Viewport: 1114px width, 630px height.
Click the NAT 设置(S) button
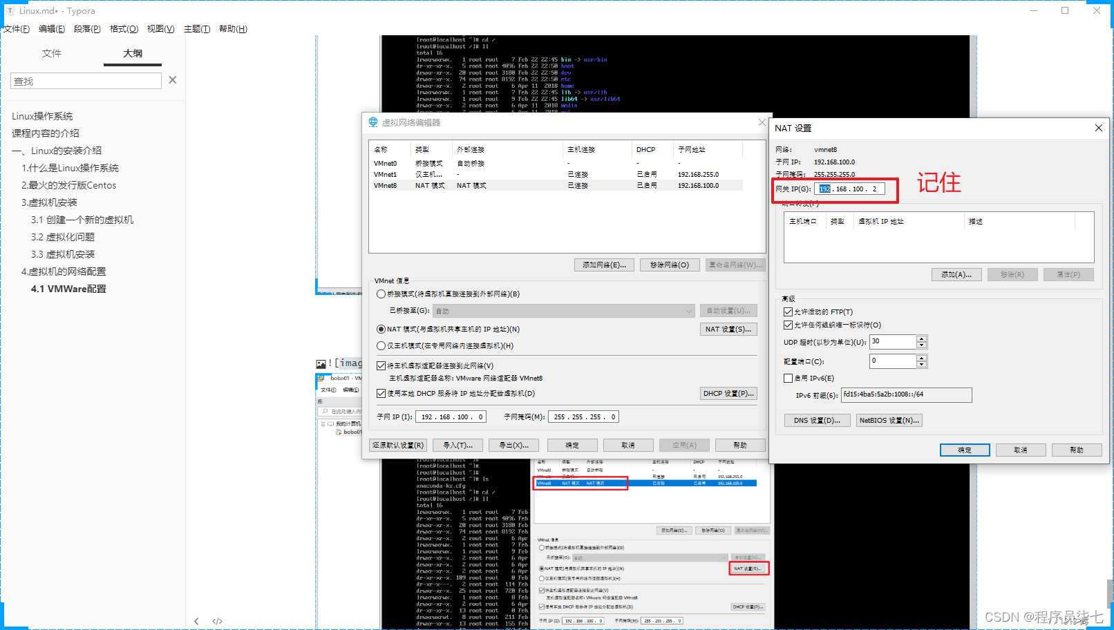coord(728,329)
